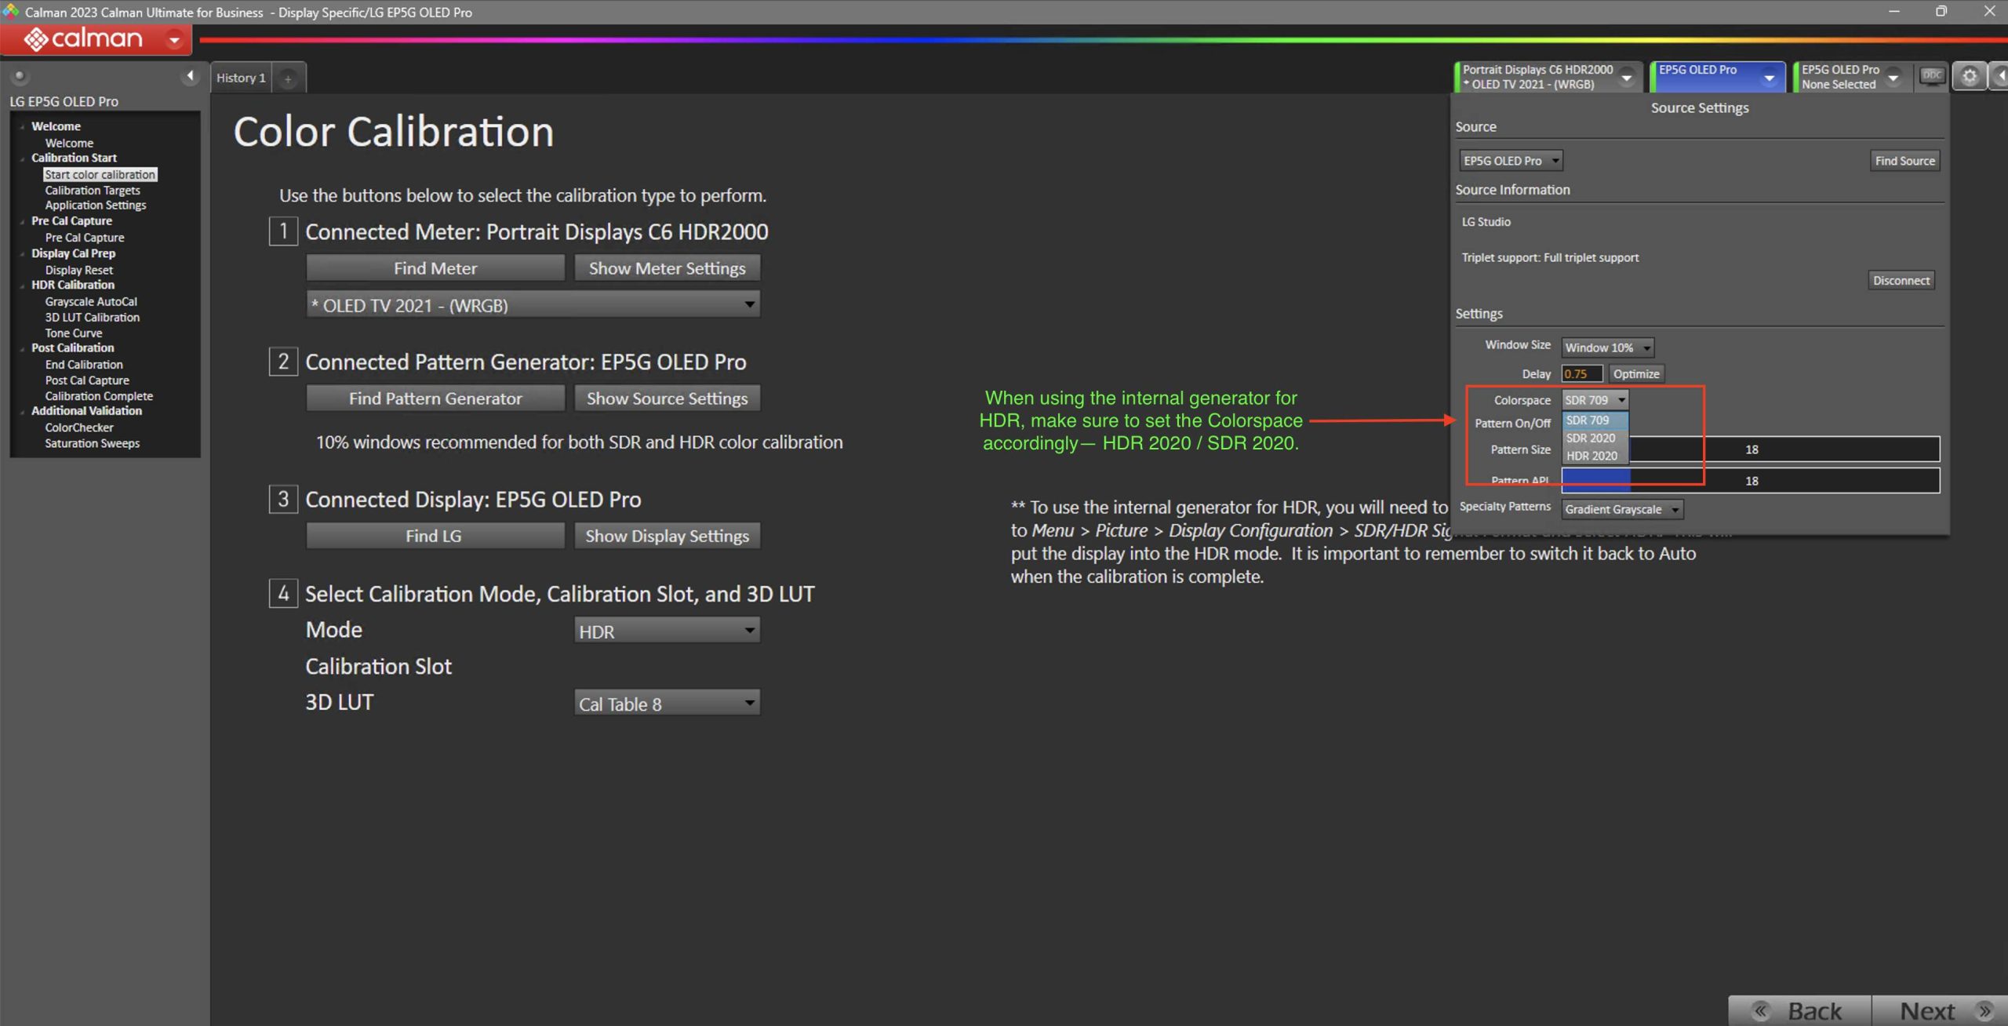Click the DDC display control icon
The height and width of the screenshot is (1026, 2008).
pyautogui.click(x=1931, y=75)
